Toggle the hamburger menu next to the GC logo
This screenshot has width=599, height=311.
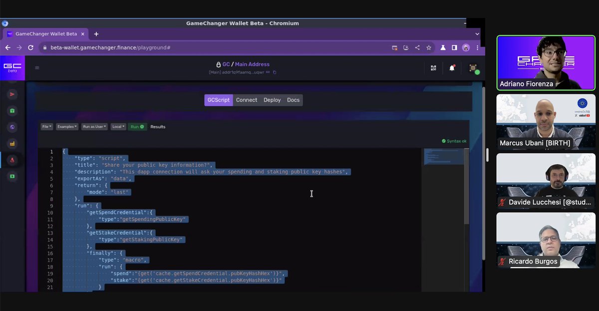(x=37, y=68)
